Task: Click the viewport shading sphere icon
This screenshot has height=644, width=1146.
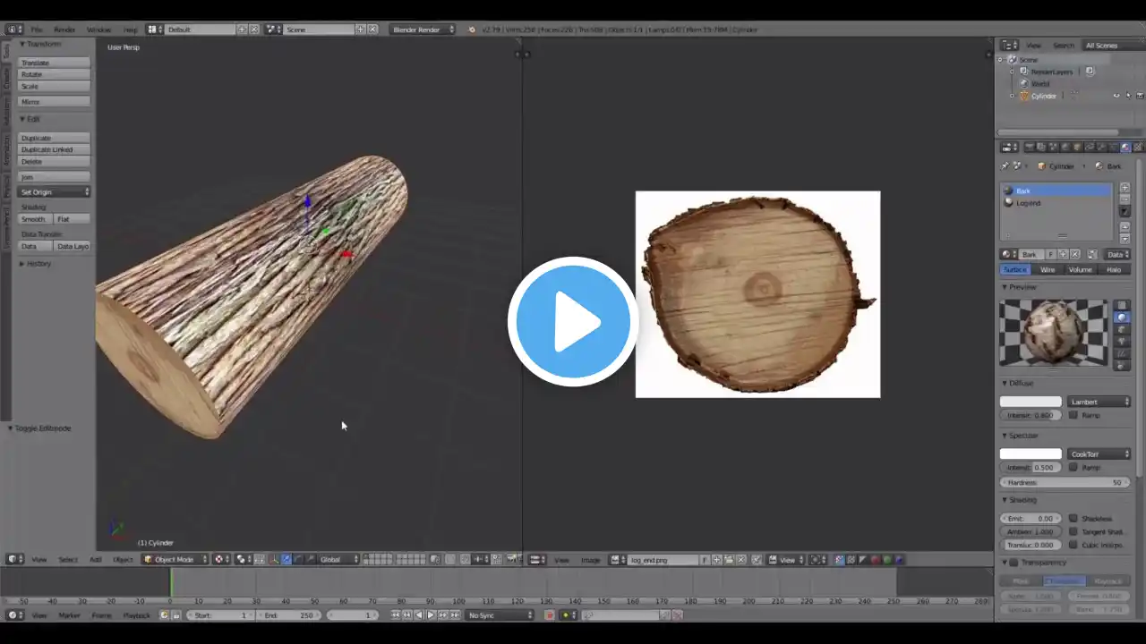Action: tap(219, 559)
